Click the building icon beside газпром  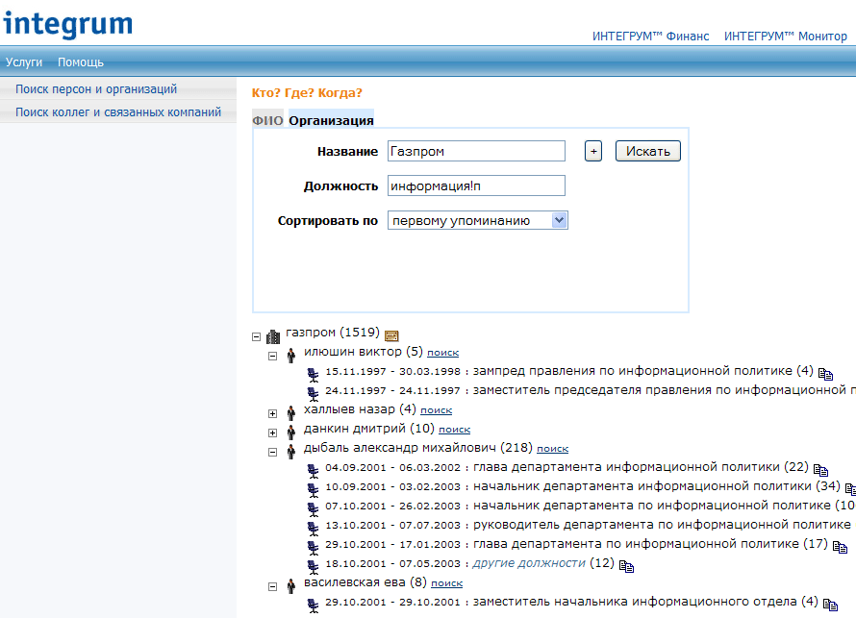pyautogui.click(x=273, y=336)
